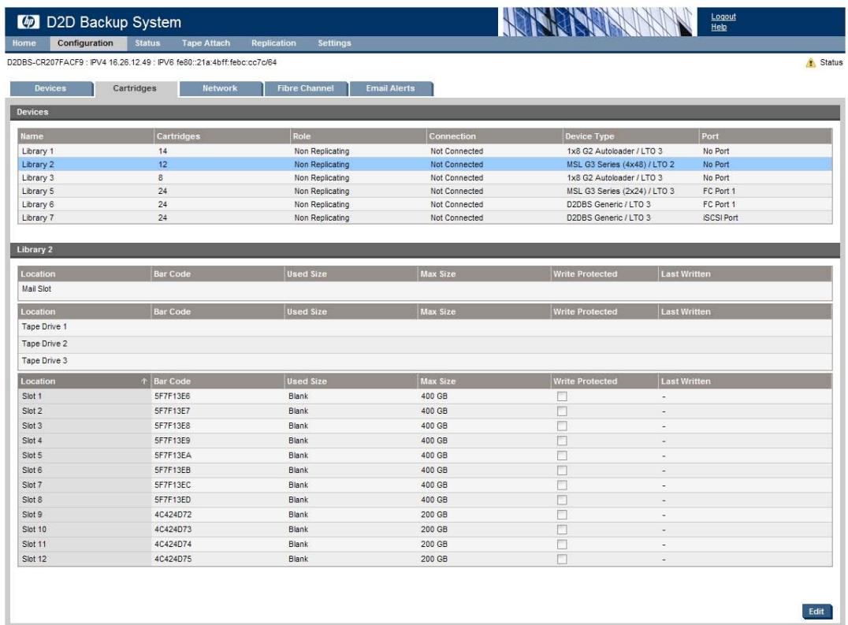Viewport: 848px width, 625px height.
Task: Open the Configuration menu
Action: [x=85, y=43]
